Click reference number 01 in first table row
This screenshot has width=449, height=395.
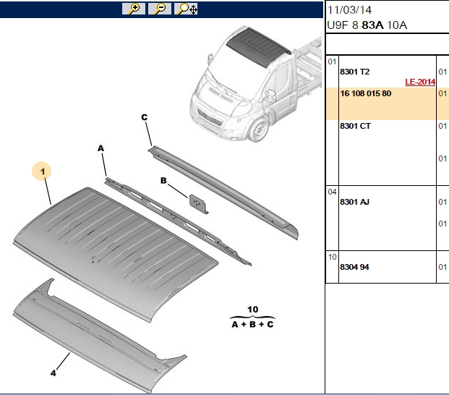point(332,61)
